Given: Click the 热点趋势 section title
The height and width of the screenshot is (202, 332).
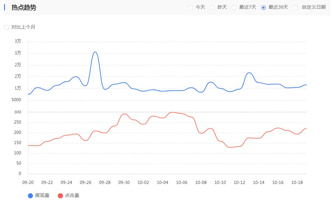Looking at the screenshot, I should 24,7.
